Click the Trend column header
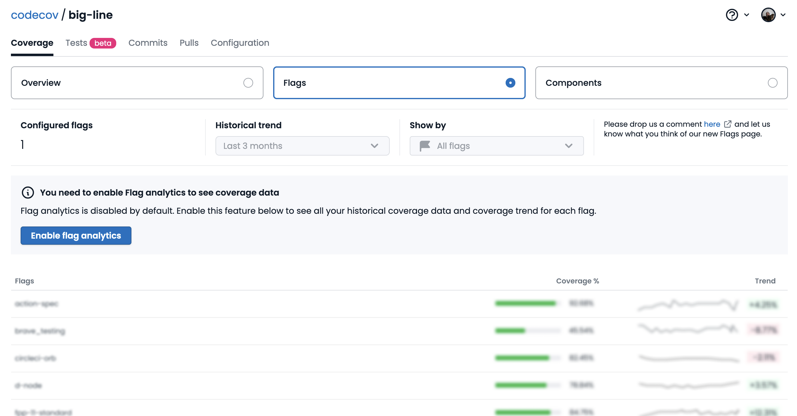 click(x=765, y=281)
